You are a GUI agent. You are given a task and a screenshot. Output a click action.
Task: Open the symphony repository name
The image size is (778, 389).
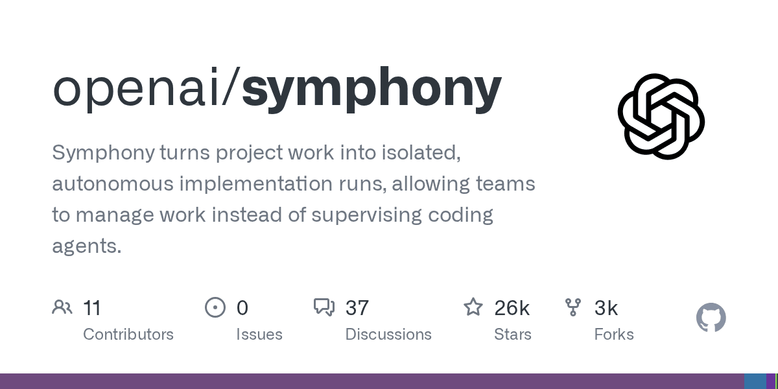pyautogui.click(x=371, y=89)
